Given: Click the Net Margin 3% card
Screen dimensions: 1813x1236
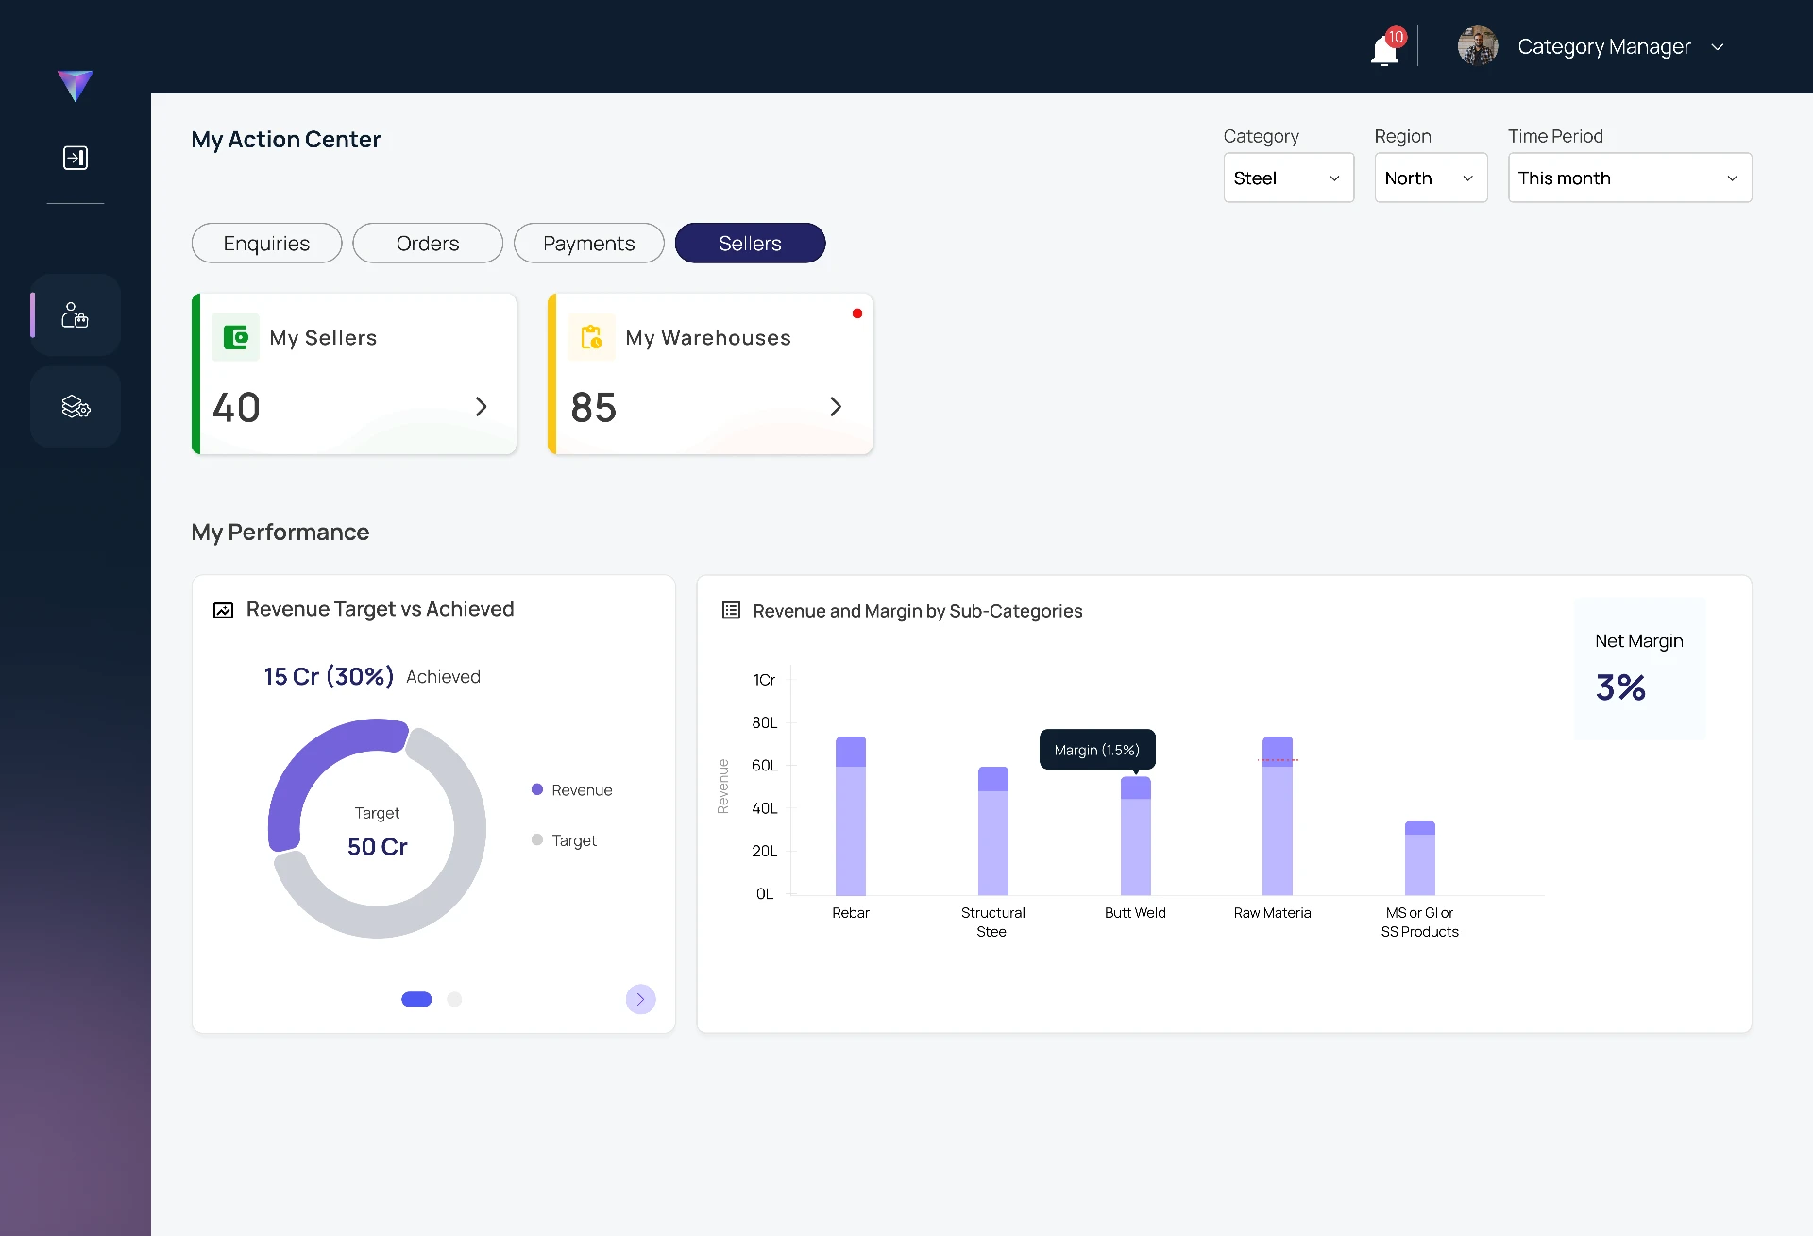Looking at the screenshot, I should 1639,668.
